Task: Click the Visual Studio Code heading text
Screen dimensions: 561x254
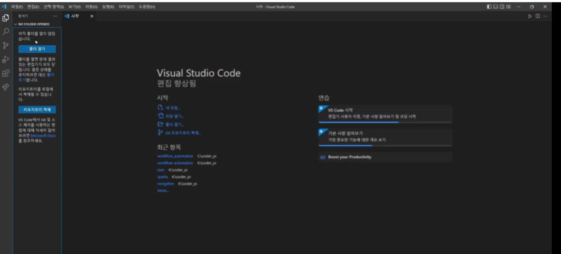Action: [x=199, y=73]
